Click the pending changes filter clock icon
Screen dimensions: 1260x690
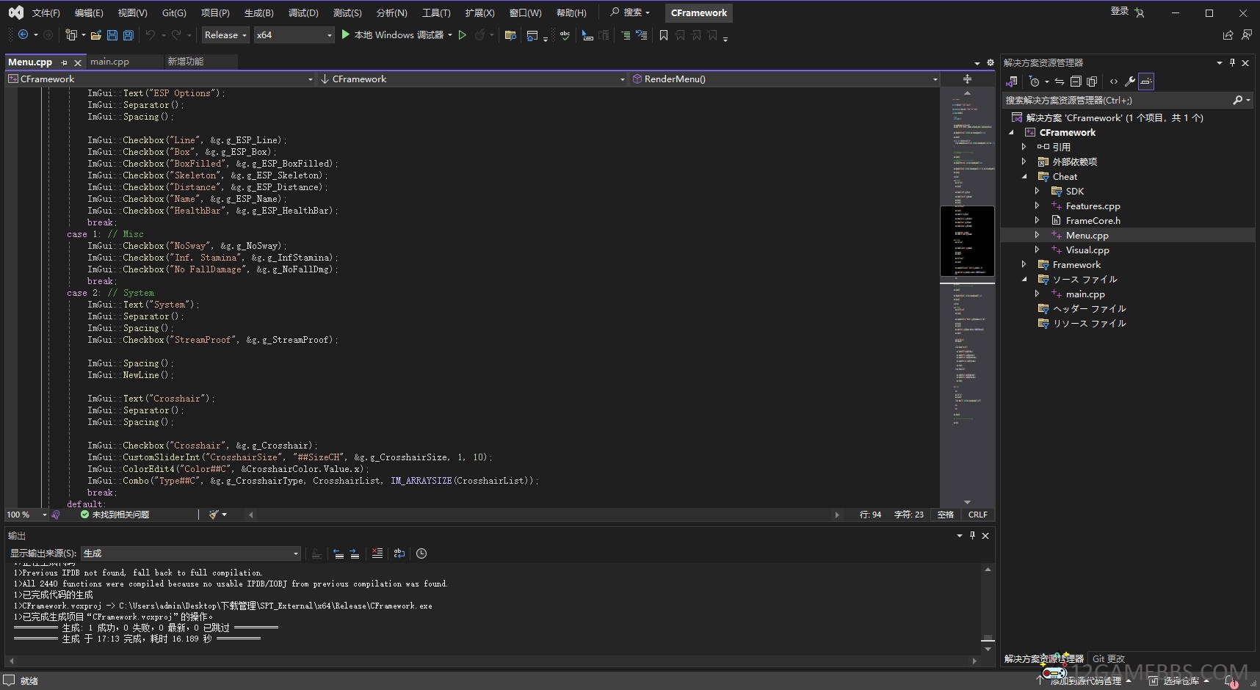pyautogui.click(x=1035, y=81)
